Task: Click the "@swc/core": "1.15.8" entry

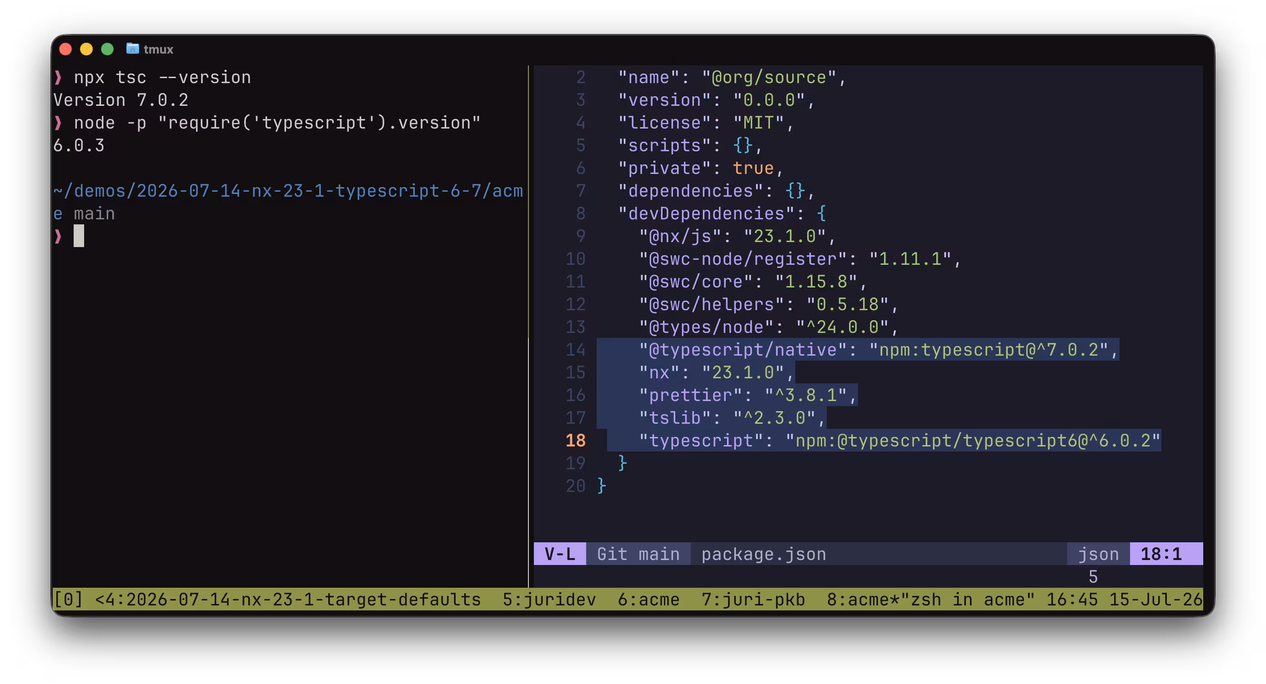Action: [x=753, y=281]
